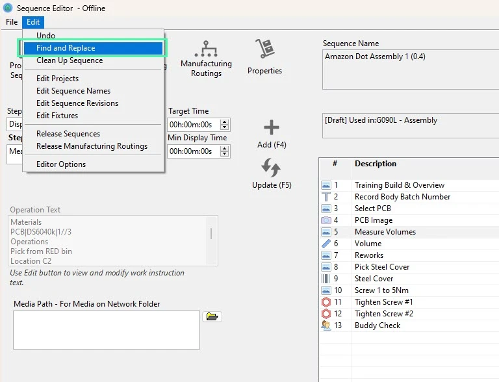Select the Volume measurement step icon
Screen dimensions: 499x382
(x=326, y=244)
